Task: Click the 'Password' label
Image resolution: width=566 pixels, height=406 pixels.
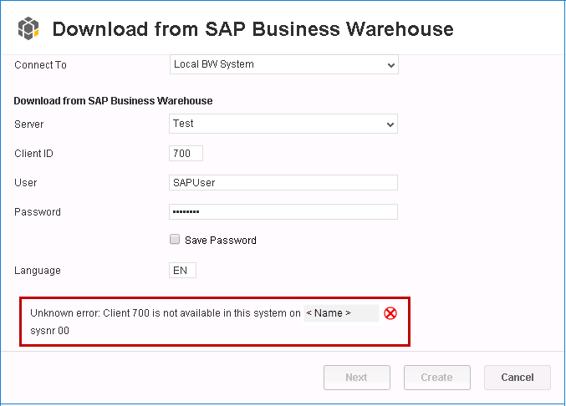Action: click(38, 212)
